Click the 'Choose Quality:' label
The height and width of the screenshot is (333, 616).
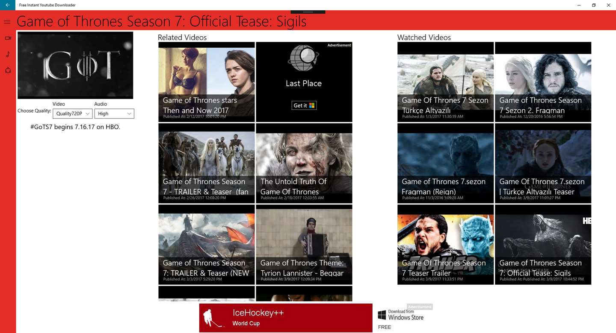[x=34, y=111]
